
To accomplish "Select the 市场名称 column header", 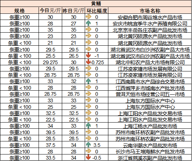I will pos(150,11).
